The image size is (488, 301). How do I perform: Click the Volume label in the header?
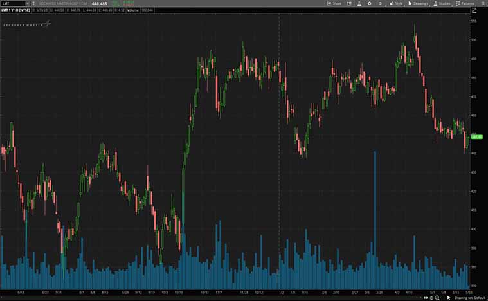(133, 10)
